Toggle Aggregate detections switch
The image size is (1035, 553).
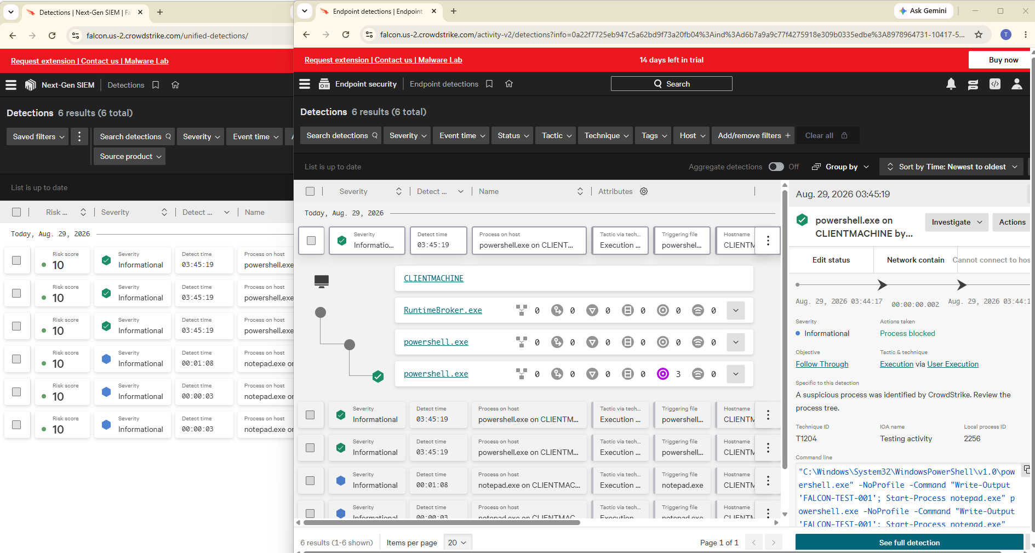(776, 167)
